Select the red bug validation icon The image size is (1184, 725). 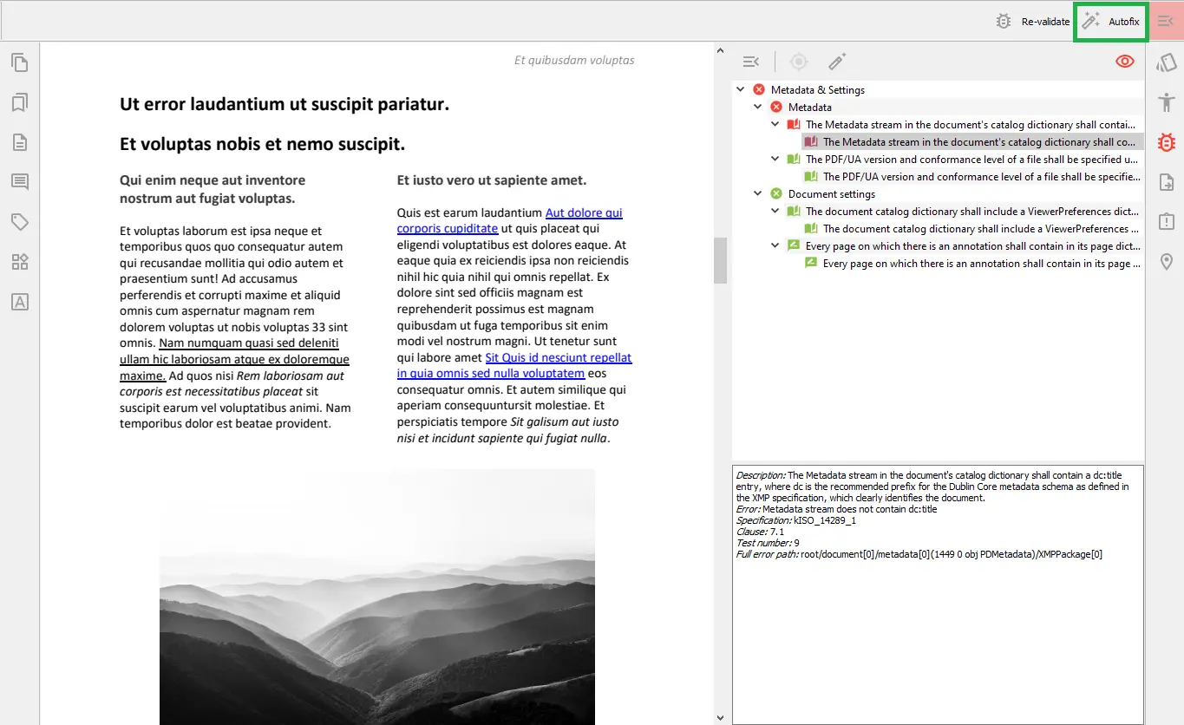[x=1167, y=142]
